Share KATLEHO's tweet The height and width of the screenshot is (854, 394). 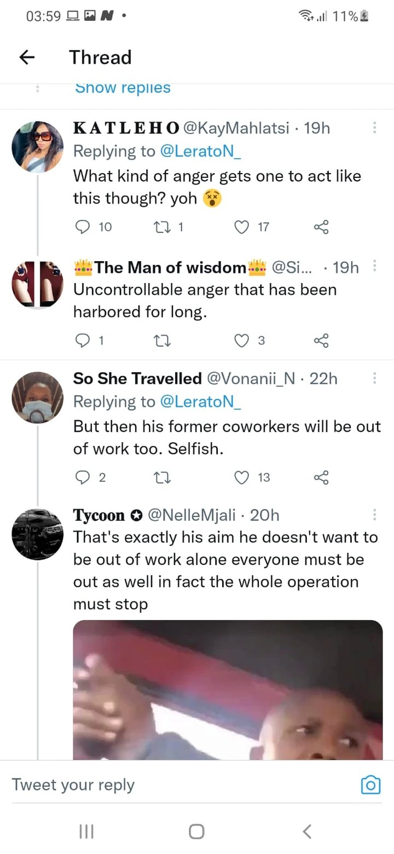321,227
